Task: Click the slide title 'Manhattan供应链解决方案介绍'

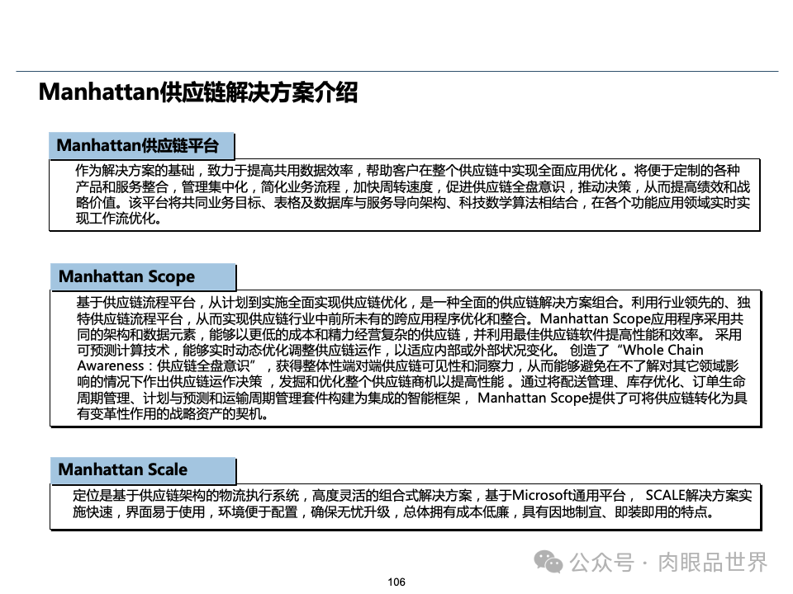Action: click(197, 93)
